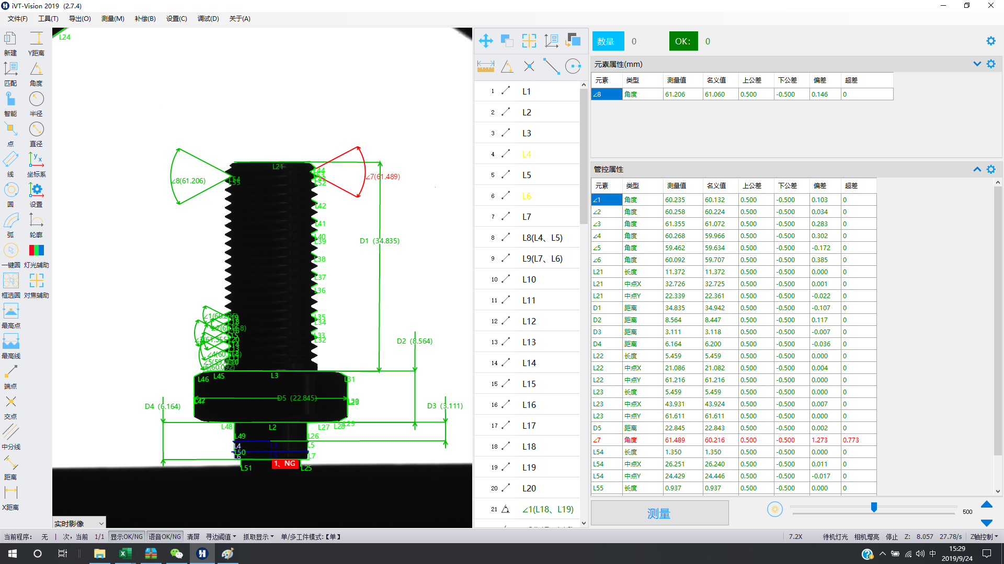This screenshot has width=1004, height=564.
Task: Open gear settings beside OK counter
Action: coord(991,41)
